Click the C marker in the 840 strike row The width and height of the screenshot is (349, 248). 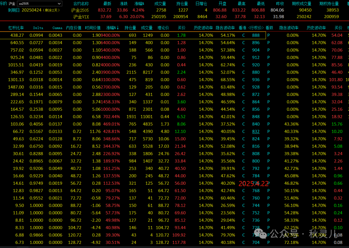[244, 124]
